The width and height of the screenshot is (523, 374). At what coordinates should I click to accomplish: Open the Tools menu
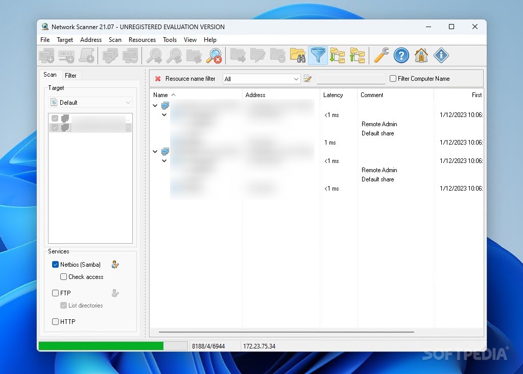170,40
